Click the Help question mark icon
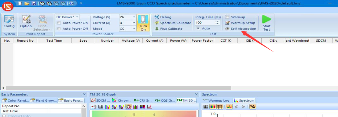Viewport: 338px width, 117px height. pos(71,3)
